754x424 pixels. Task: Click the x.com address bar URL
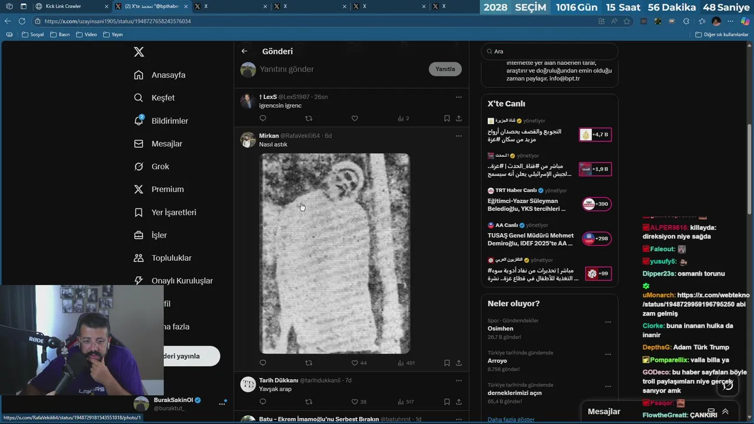tap(117, 21)
